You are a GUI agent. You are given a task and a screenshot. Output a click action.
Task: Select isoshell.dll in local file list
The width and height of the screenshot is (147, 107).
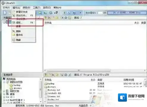[x=54, y=93]
